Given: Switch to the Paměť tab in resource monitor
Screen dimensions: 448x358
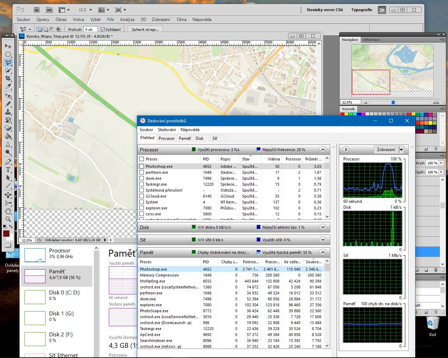Looking at the screenshot, I should pyautogui.click(x=185, y=138).
